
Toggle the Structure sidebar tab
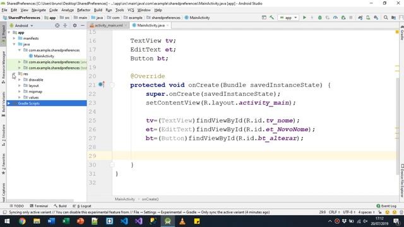3,136
